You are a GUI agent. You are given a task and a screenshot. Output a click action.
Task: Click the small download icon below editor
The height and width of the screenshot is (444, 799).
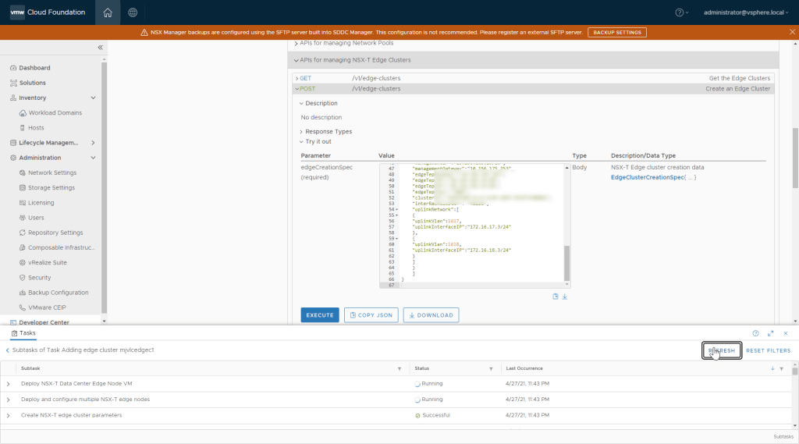coord(565,297)
